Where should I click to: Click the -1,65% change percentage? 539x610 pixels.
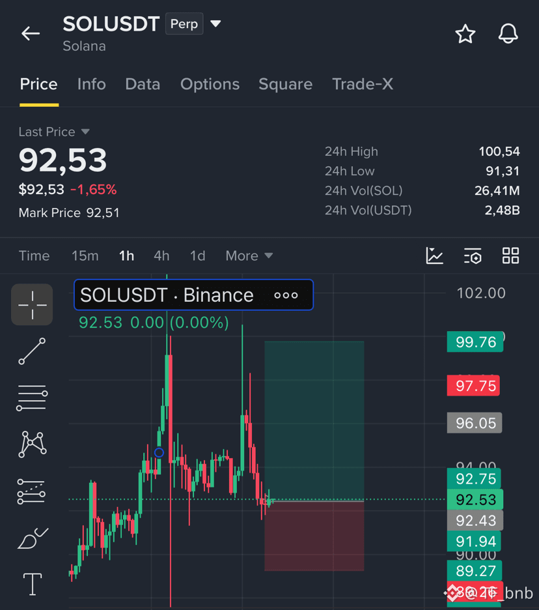pos(93,190)
